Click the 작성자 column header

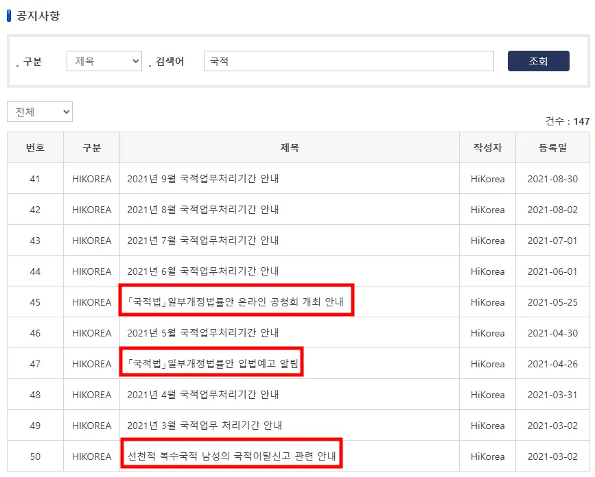[488, 148]
